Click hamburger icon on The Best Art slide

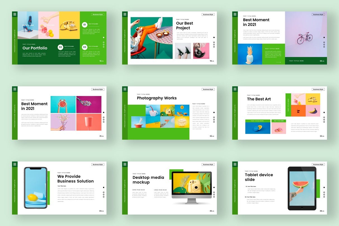pos(235,89)
